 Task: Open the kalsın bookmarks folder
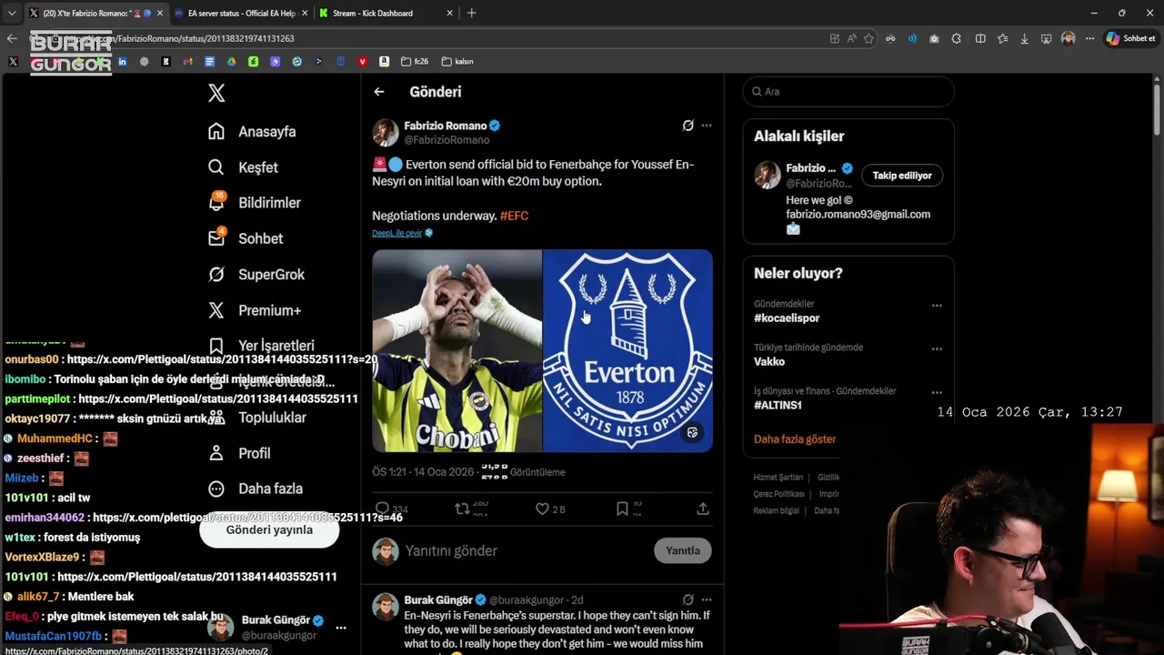pos(457,62)
